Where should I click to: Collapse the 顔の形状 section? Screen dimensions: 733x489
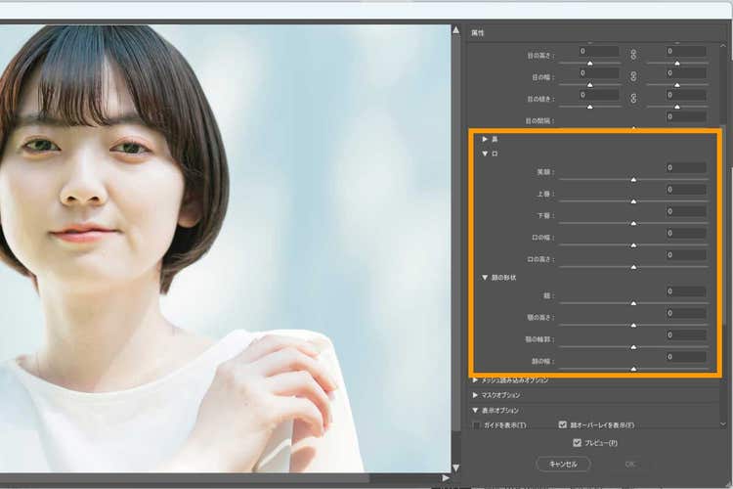pos(485,278)
